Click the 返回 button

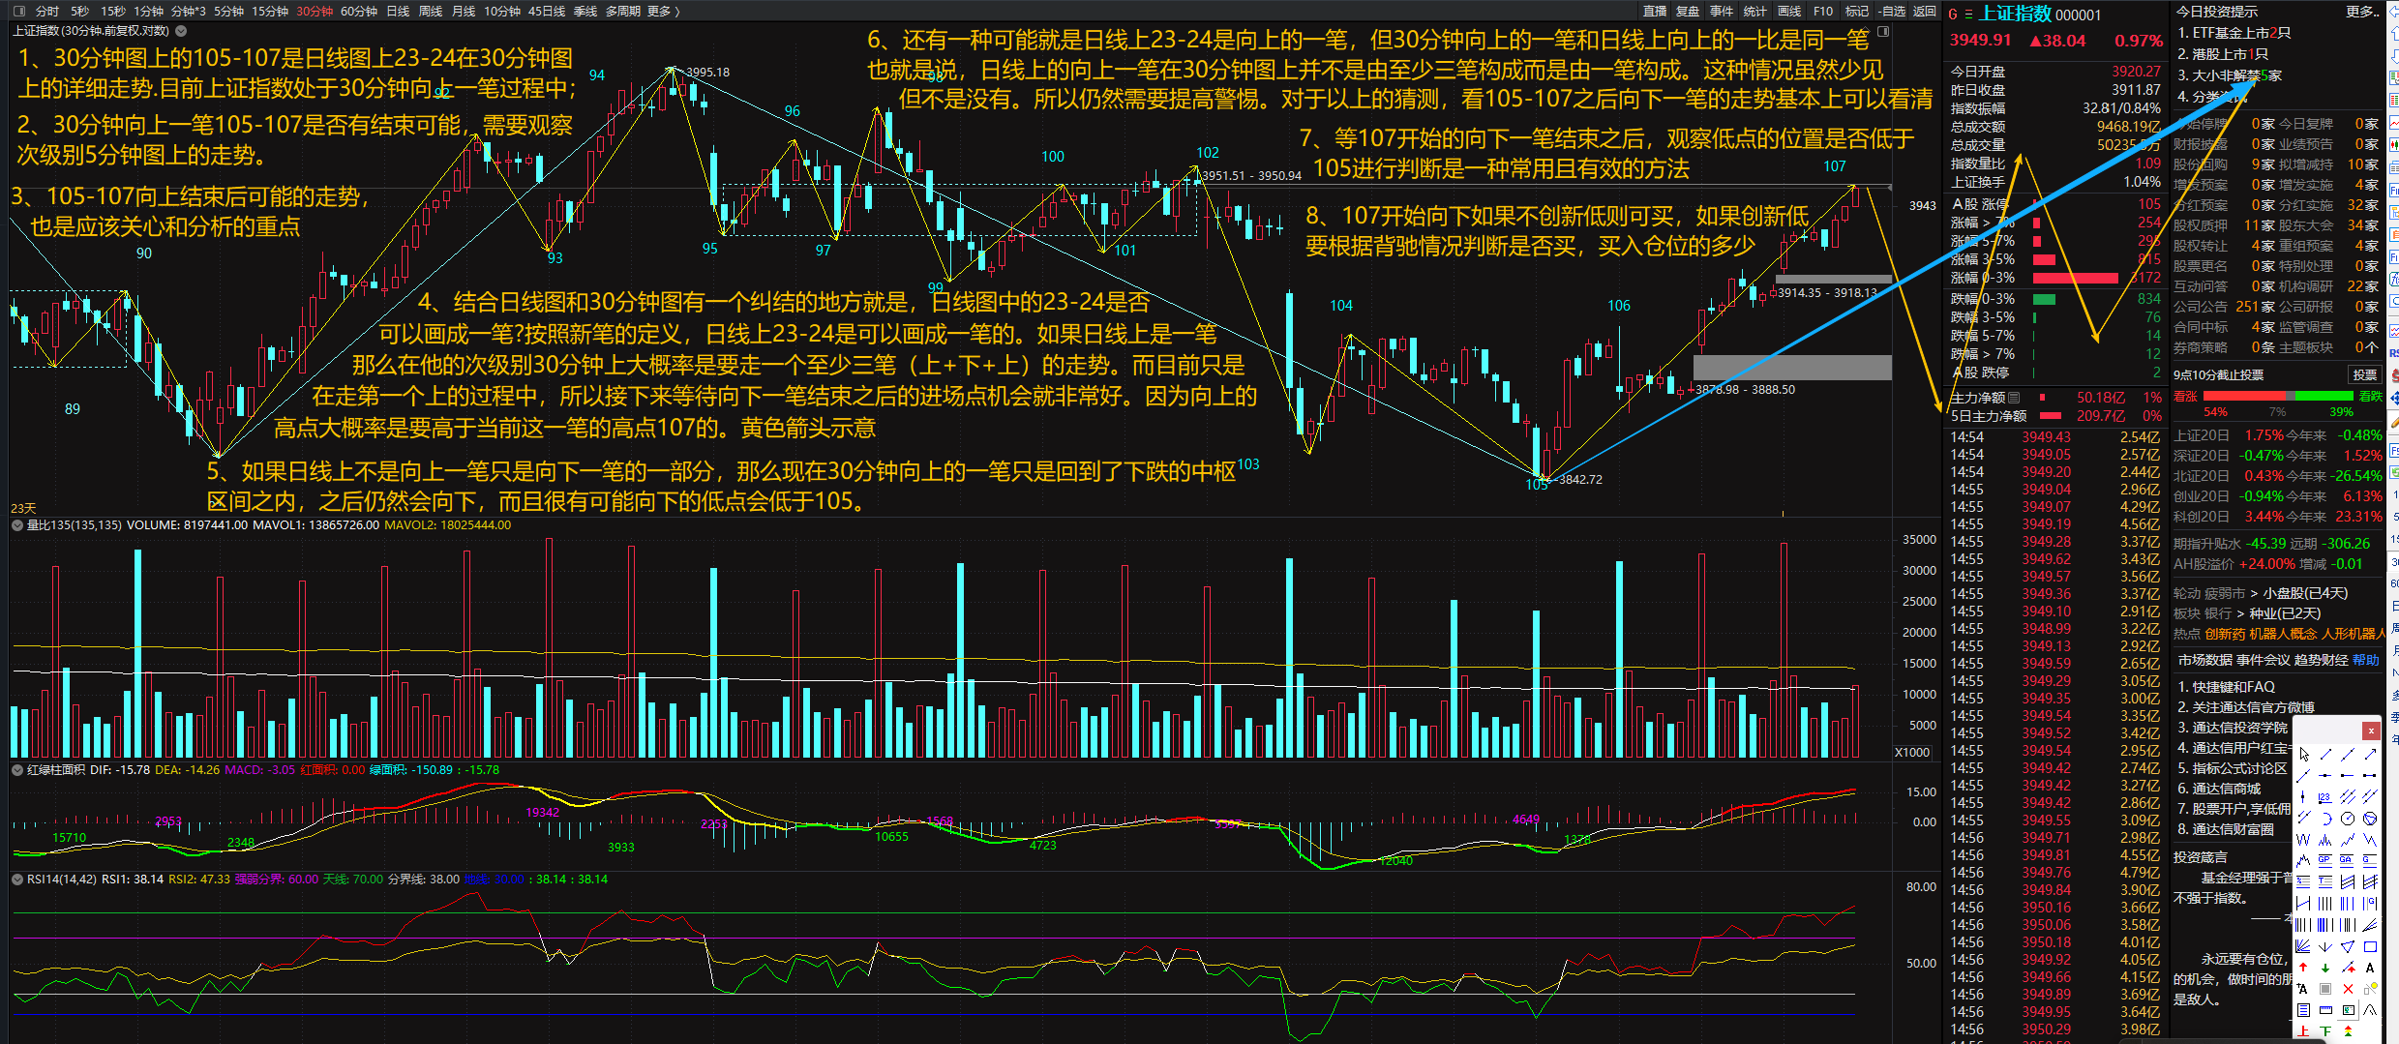[1924, 11]
